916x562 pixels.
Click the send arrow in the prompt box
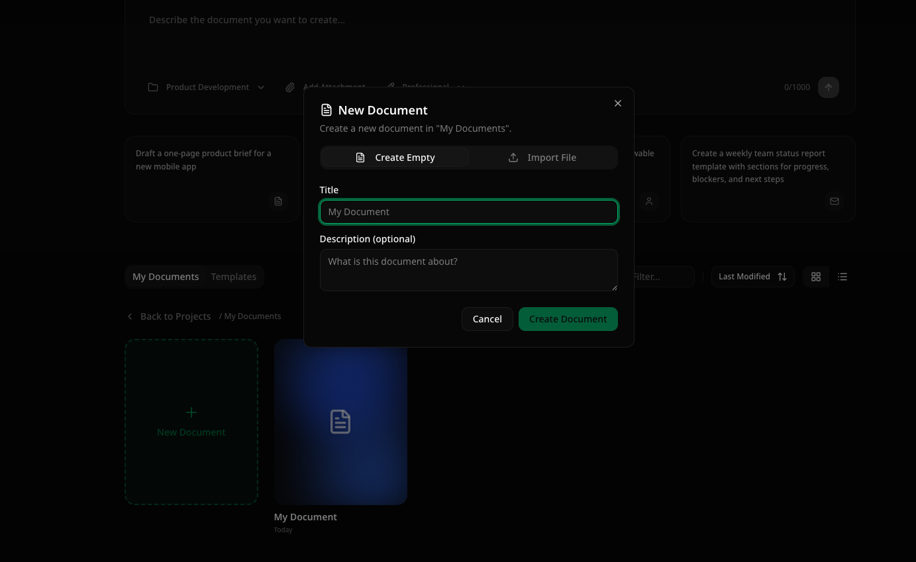828,87
